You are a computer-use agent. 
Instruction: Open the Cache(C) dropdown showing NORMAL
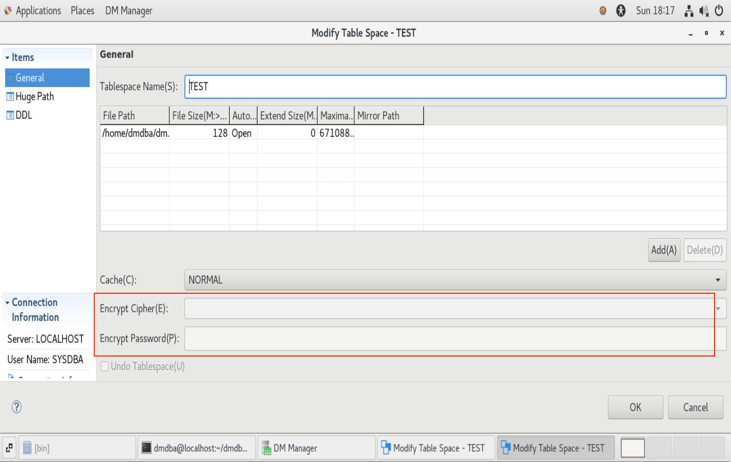455,280
